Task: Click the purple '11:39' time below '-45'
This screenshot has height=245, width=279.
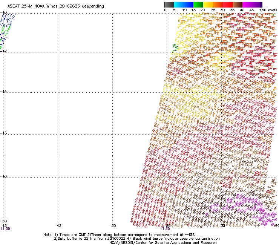Action: point(5,229)
